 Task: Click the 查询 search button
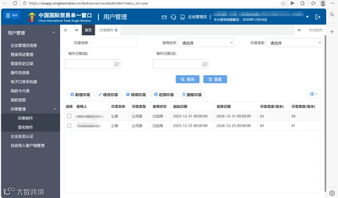coord(187,79)
